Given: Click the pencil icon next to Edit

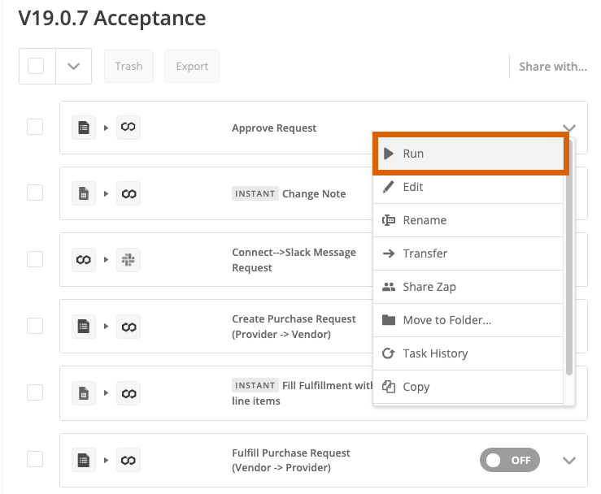Looking at the screenshot, I should click(x=388, y=187).
